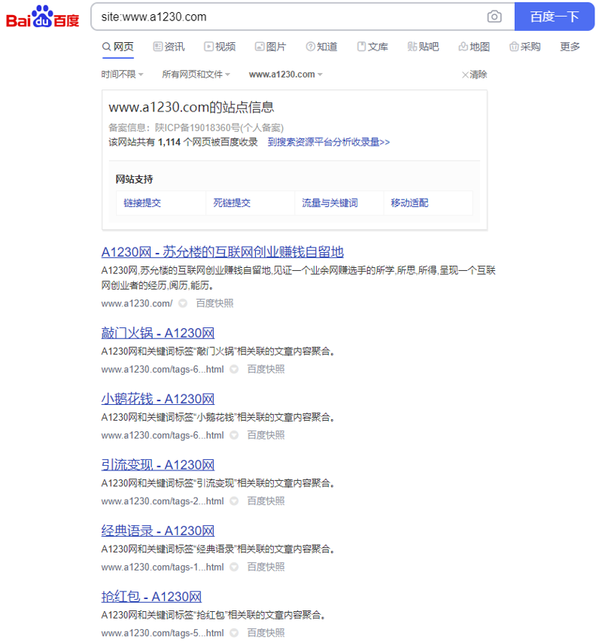602x642 pixels.
Task: Click the shield icon under 引流变现 result
Action: [x=234, y=501]
